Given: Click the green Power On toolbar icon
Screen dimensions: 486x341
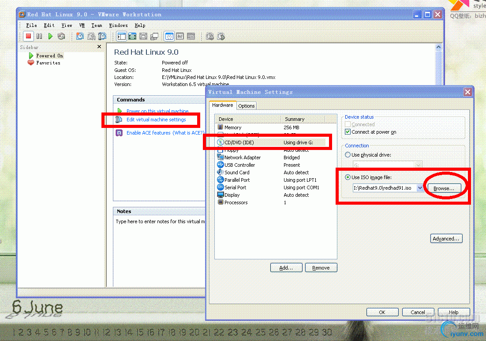Looking at the screenshot, I should pos(50,36).
